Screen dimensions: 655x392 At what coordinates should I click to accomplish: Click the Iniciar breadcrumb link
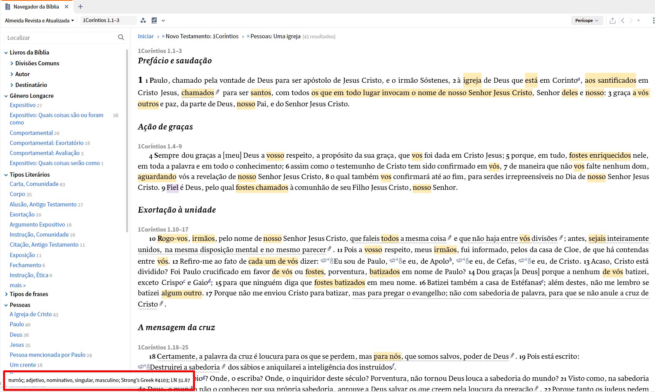tap(146, 36)
